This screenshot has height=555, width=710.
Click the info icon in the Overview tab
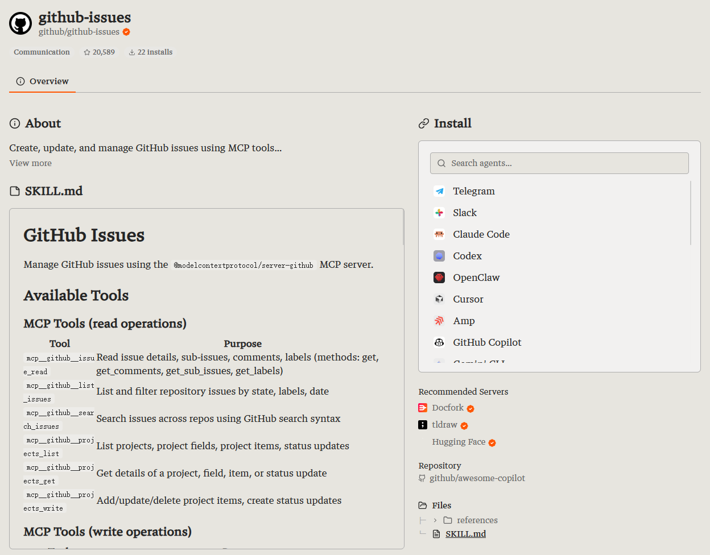[20, 81]
